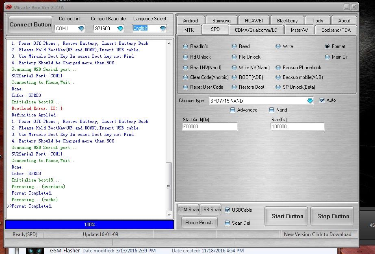Open the Comport inf COM1 dropdown
The image size is (375, 254).
pos(81,28)
